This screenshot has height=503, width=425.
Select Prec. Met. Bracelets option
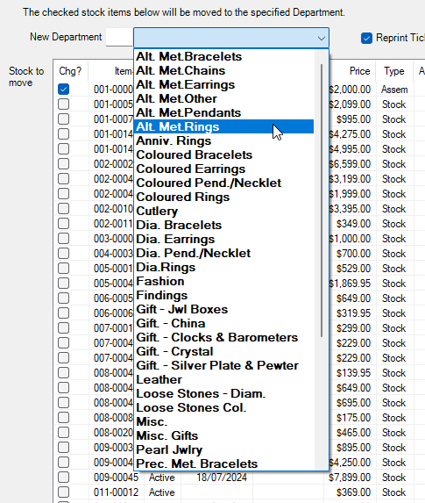(223, 463)
